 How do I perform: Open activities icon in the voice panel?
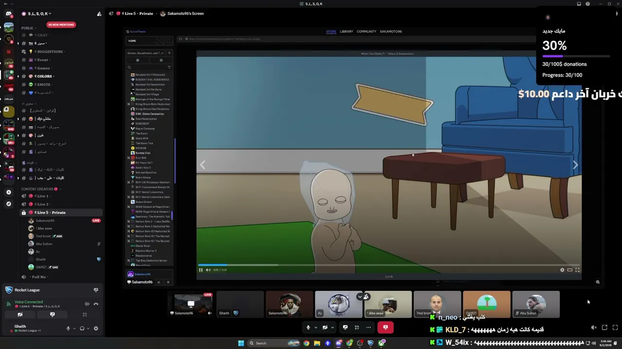point(85,315)
